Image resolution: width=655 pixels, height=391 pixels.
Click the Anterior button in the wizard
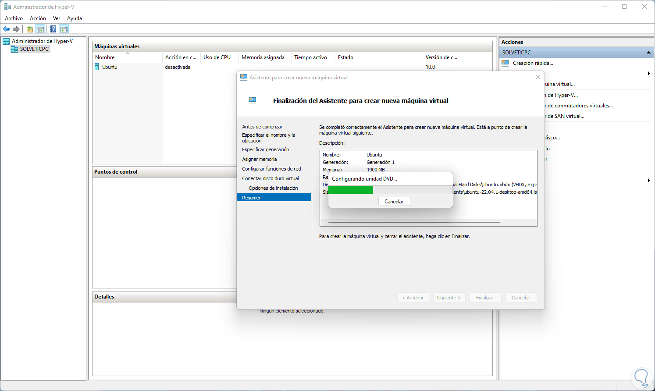pos(413,298)
